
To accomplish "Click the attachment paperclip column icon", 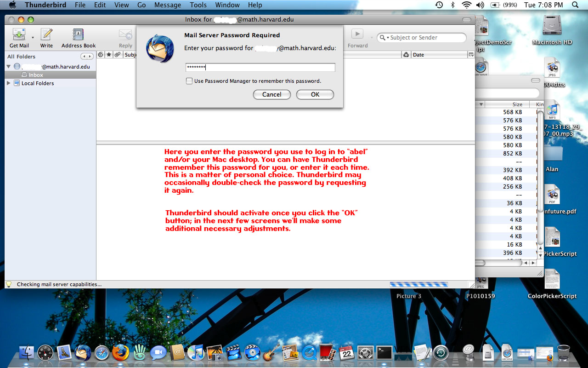I will tap(118, 55).
